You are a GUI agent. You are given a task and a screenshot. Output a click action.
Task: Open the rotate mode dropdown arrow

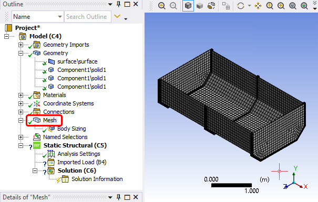coord(250,6)
